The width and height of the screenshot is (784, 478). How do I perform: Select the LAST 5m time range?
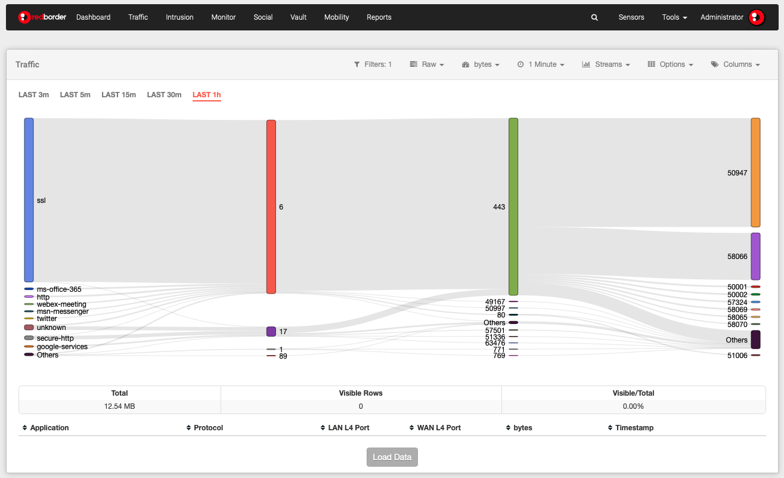(75, 95)
